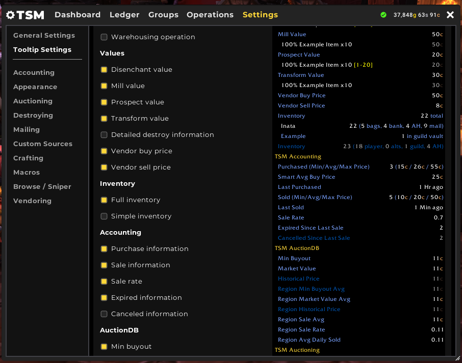462x363 pixels.
Task: Enable Detailed destroy information checkbox
Action: pyautogui.click(x=104, y=134)
